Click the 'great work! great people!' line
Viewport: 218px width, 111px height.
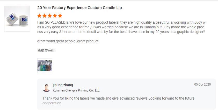coord(68,41)
